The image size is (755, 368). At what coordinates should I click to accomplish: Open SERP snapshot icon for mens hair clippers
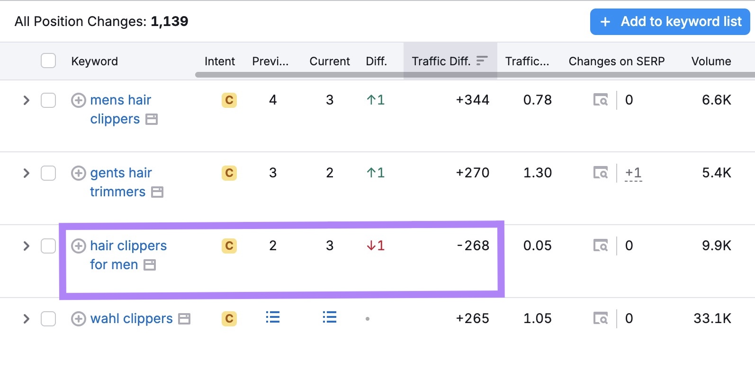pyautogui.click(x=601, y=100)
